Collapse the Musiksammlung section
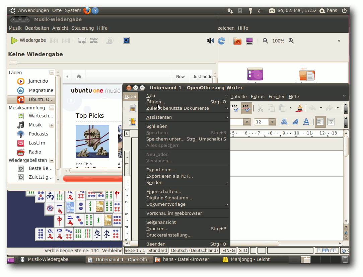The width and height of the screenshot is (363, 277). [x=52, y=108]
